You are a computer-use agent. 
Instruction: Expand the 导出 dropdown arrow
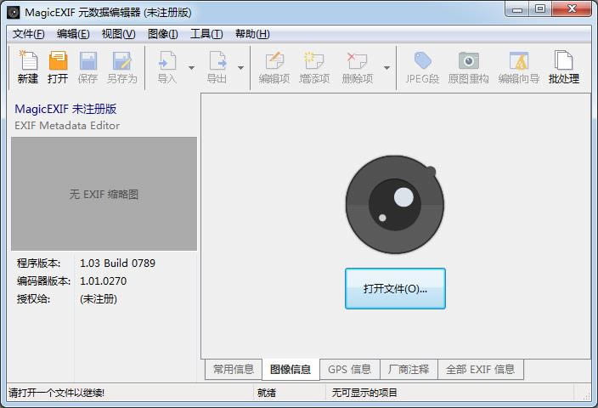pyautogui.click(x=240, y=67)
